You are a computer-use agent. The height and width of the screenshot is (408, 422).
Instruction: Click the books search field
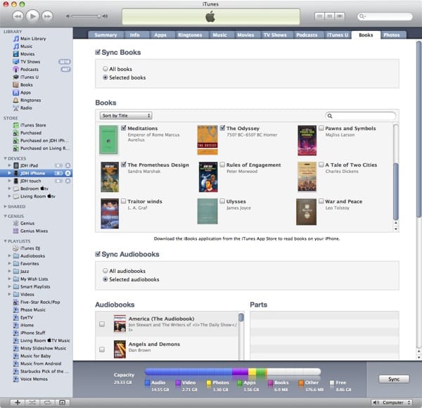[x=361, y=116]
